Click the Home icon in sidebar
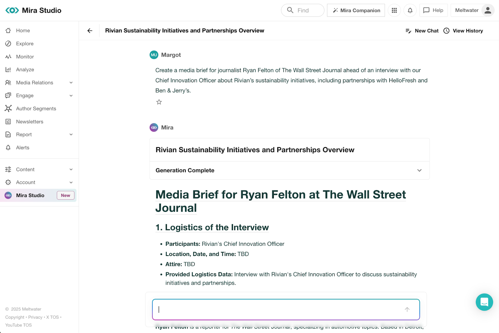The width and height of the screenshot is (499, 333). (8, 31)
